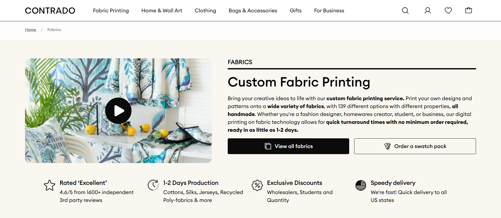The height and width of the screenshot is (218, 501).
Task: Open the Gifts menu
Action: pyautogui.click(x=295, y=11)
